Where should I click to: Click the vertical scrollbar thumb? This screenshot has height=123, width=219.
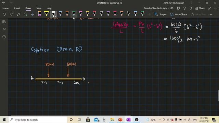(218, 96)
